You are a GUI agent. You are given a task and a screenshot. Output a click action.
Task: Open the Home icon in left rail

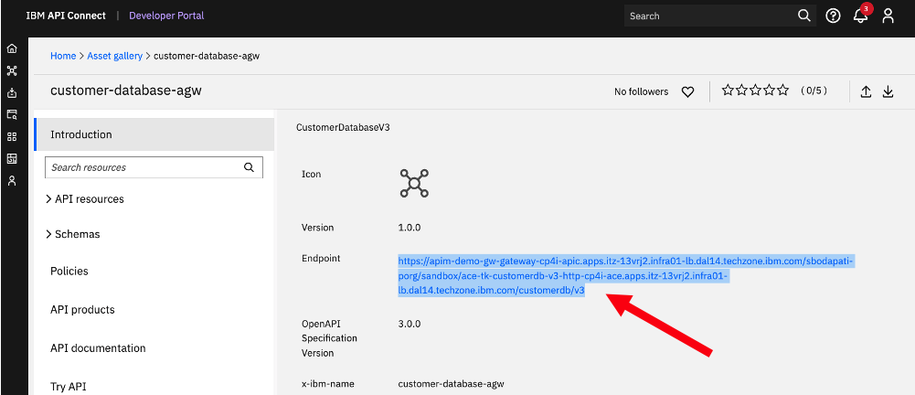pos(12,49)
